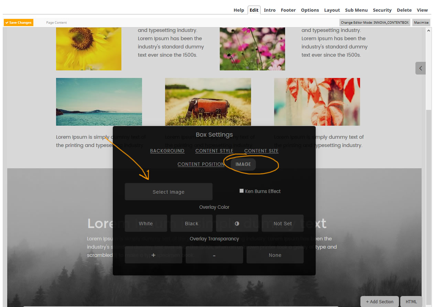This screenshot has height=307, width=434.
Task: Set overlay color to Black
Action: [x=192, y=223]
